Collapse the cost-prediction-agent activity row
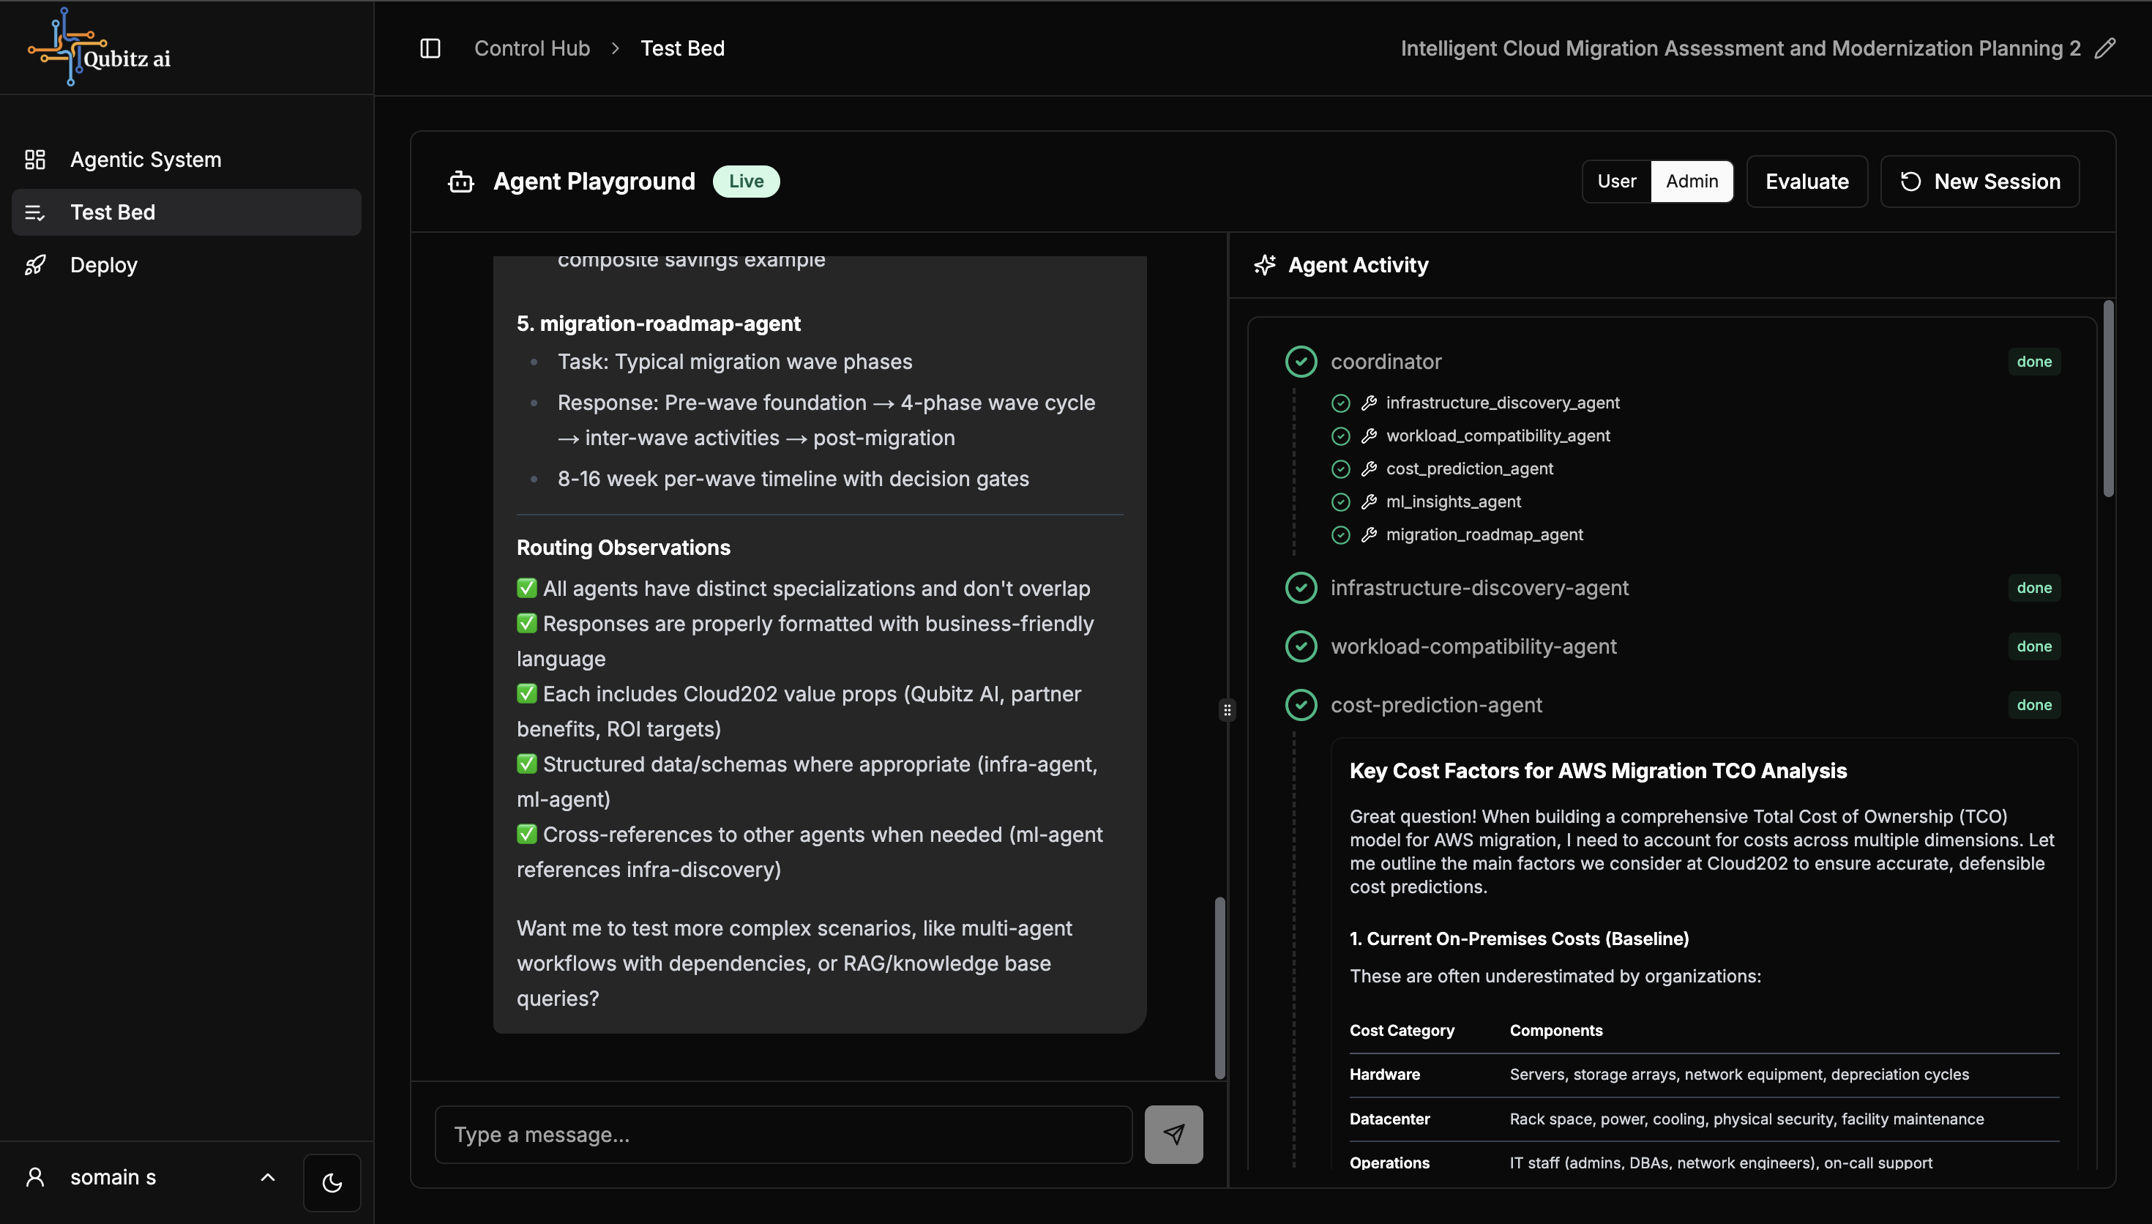The image size is (2152, 1224). pyautogui.click(x=1436, y=704)
